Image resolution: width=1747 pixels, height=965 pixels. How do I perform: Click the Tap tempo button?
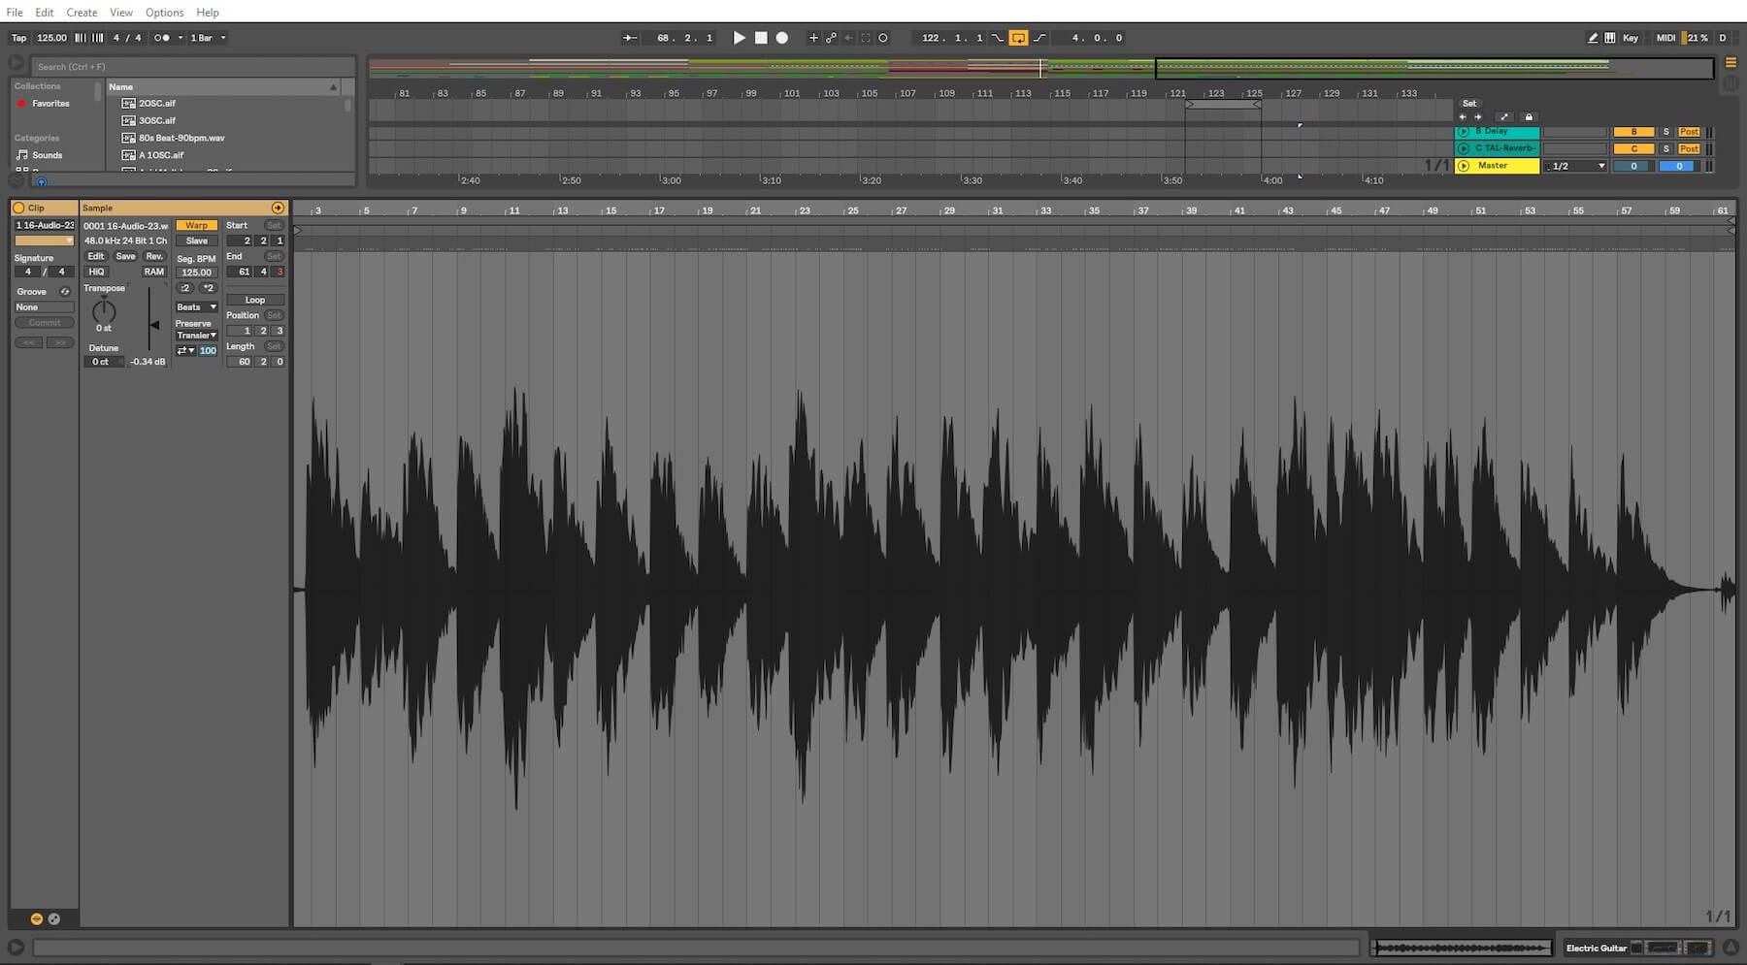19,38
